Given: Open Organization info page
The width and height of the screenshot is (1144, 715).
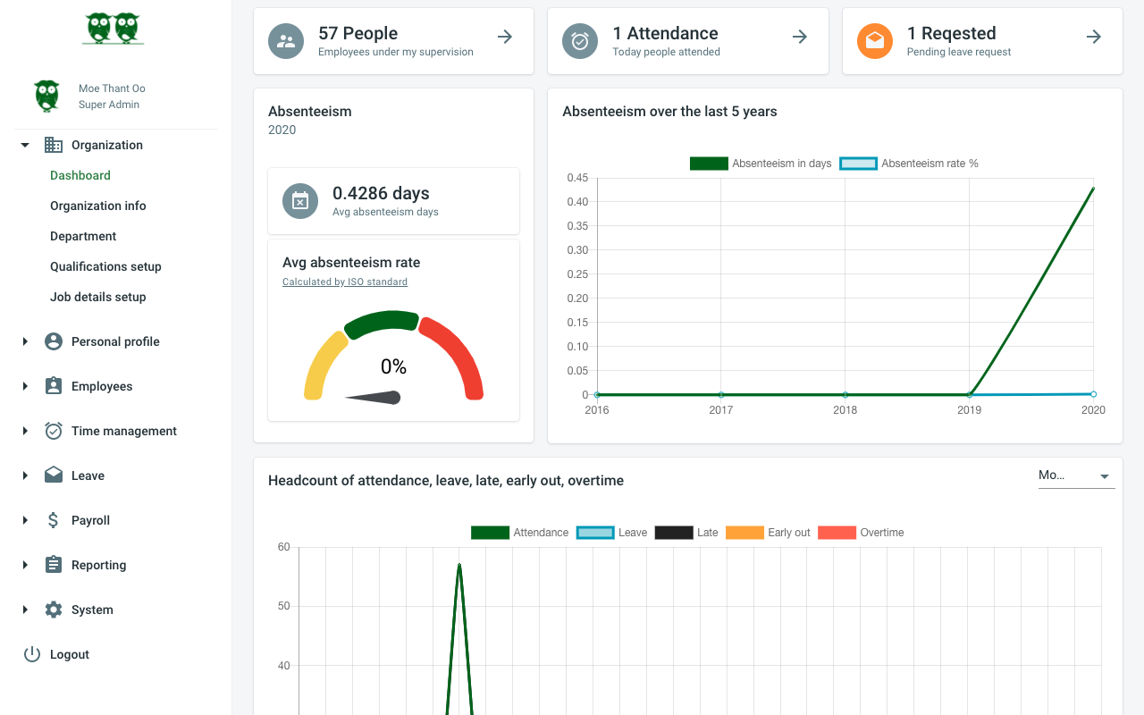Looking at the screenshot, I should pyautogui.click(x=98, y=206).
